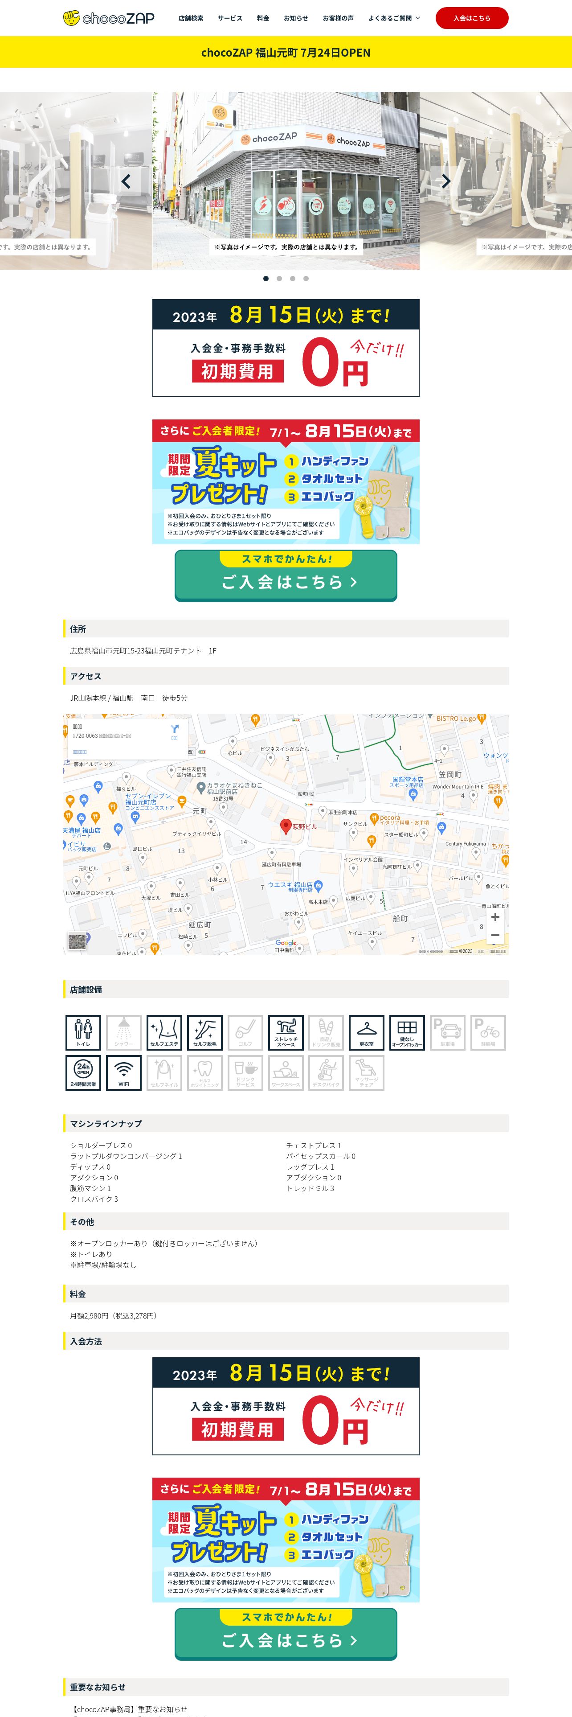
Task: Click the 駐車場 facility icon
Action: pyautogui.click(x=447, y=1032)
